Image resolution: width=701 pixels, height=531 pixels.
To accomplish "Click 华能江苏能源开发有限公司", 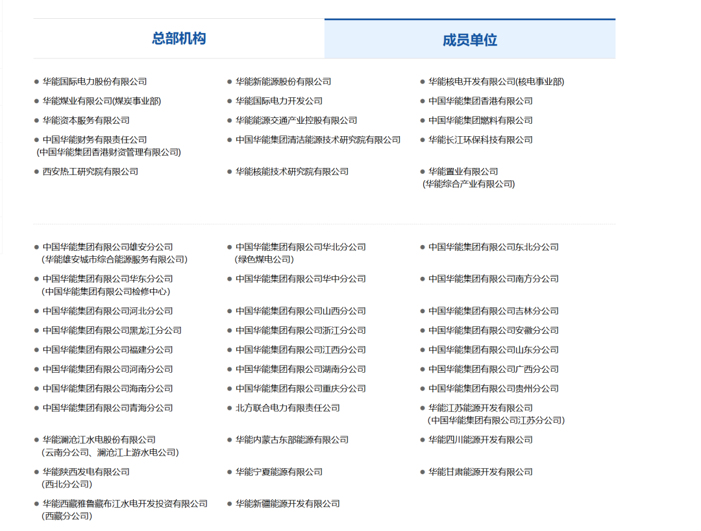I will pos(480,408).
